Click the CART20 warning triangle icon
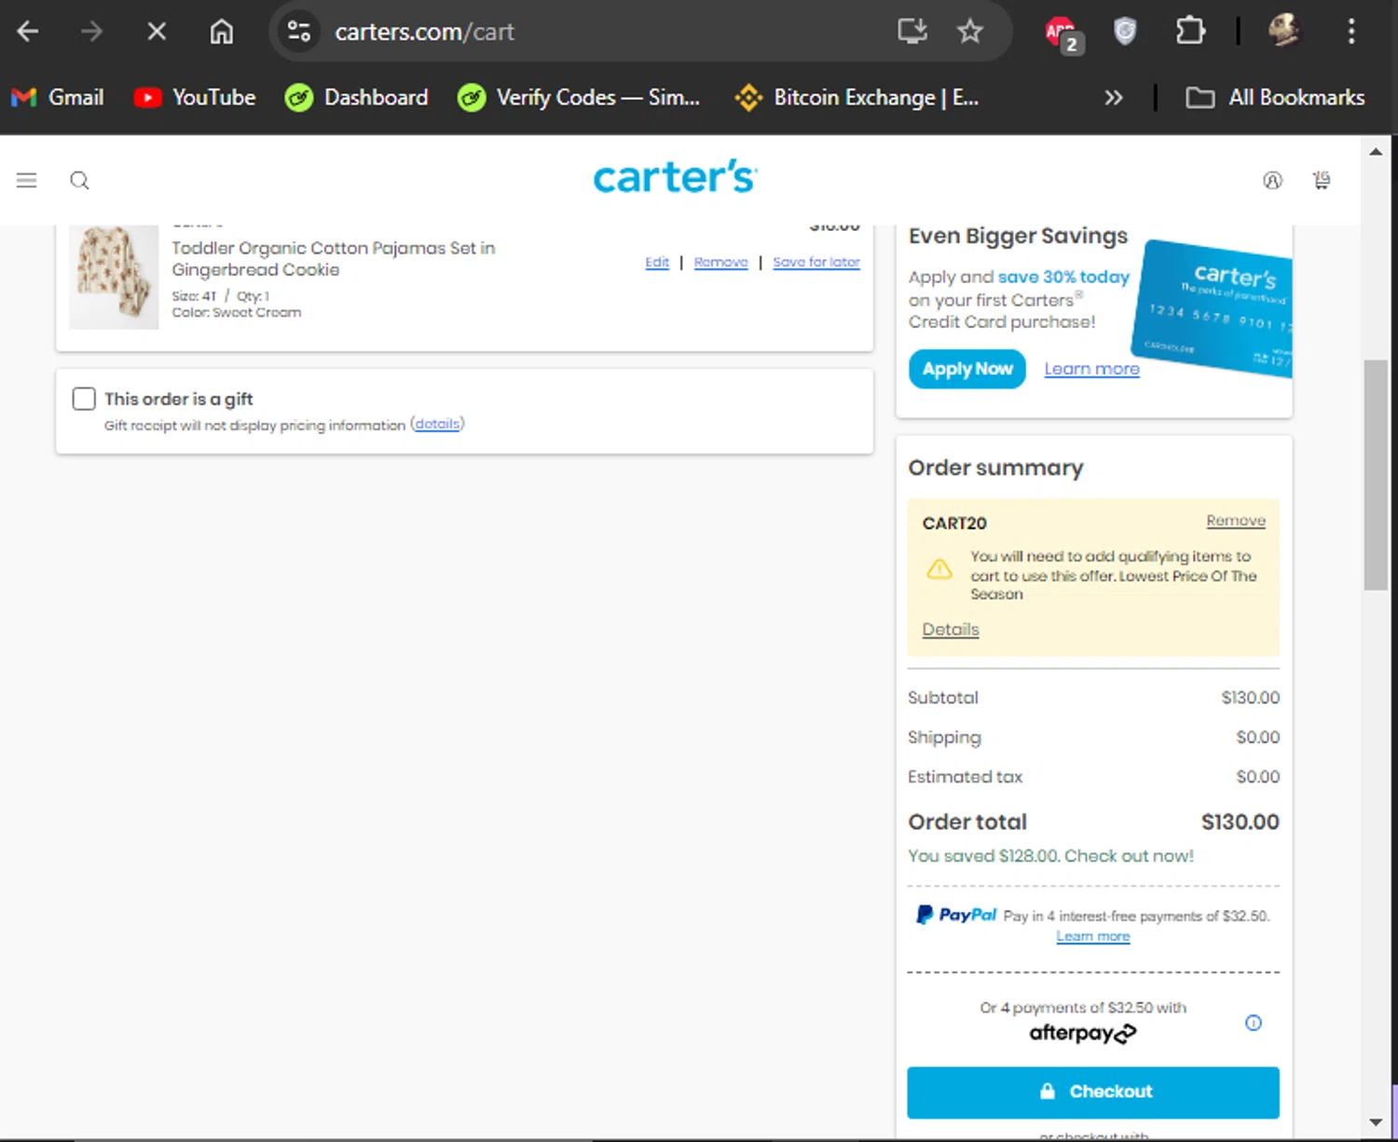Viewport: 1398px width, 1142px height. [939, 568]
